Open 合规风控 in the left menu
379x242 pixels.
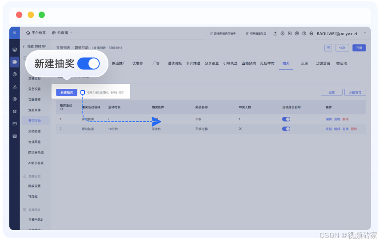tap(35, 142)
